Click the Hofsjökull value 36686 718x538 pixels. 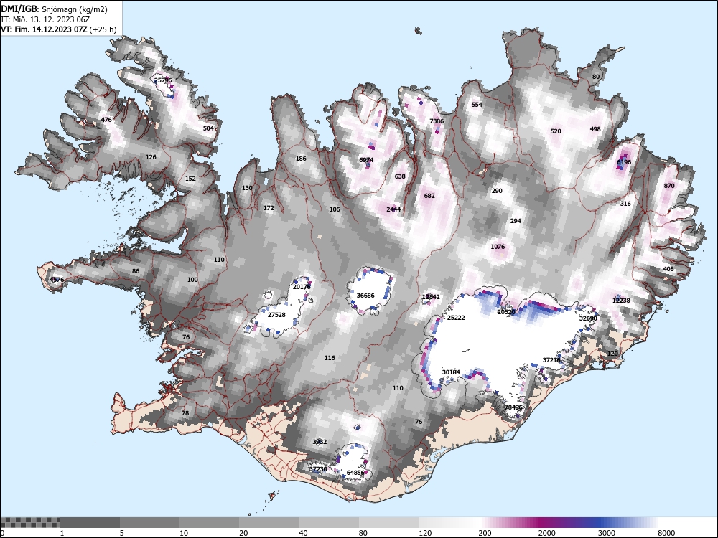365,296
